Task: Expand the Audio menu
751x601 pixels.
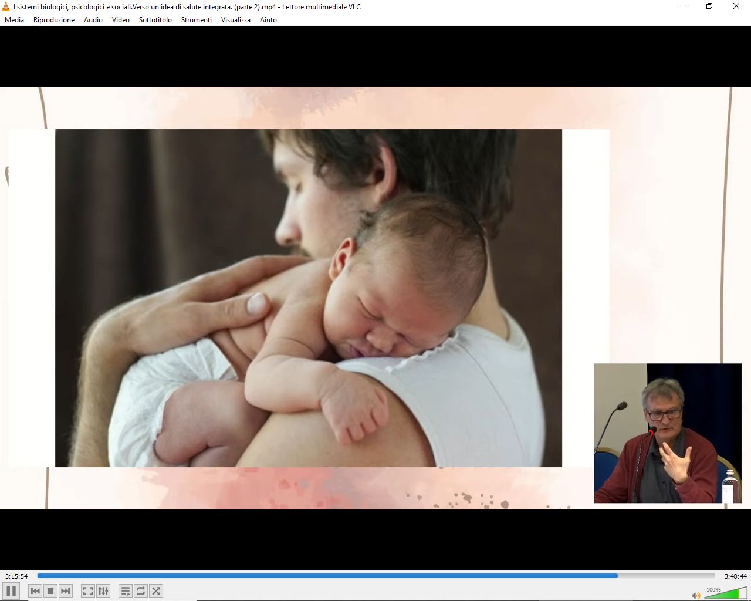Action: coord(93,20)
